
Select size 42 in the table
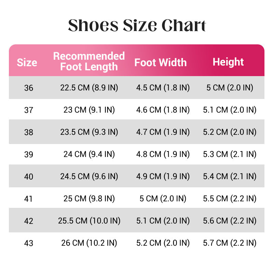click(29, 221)
